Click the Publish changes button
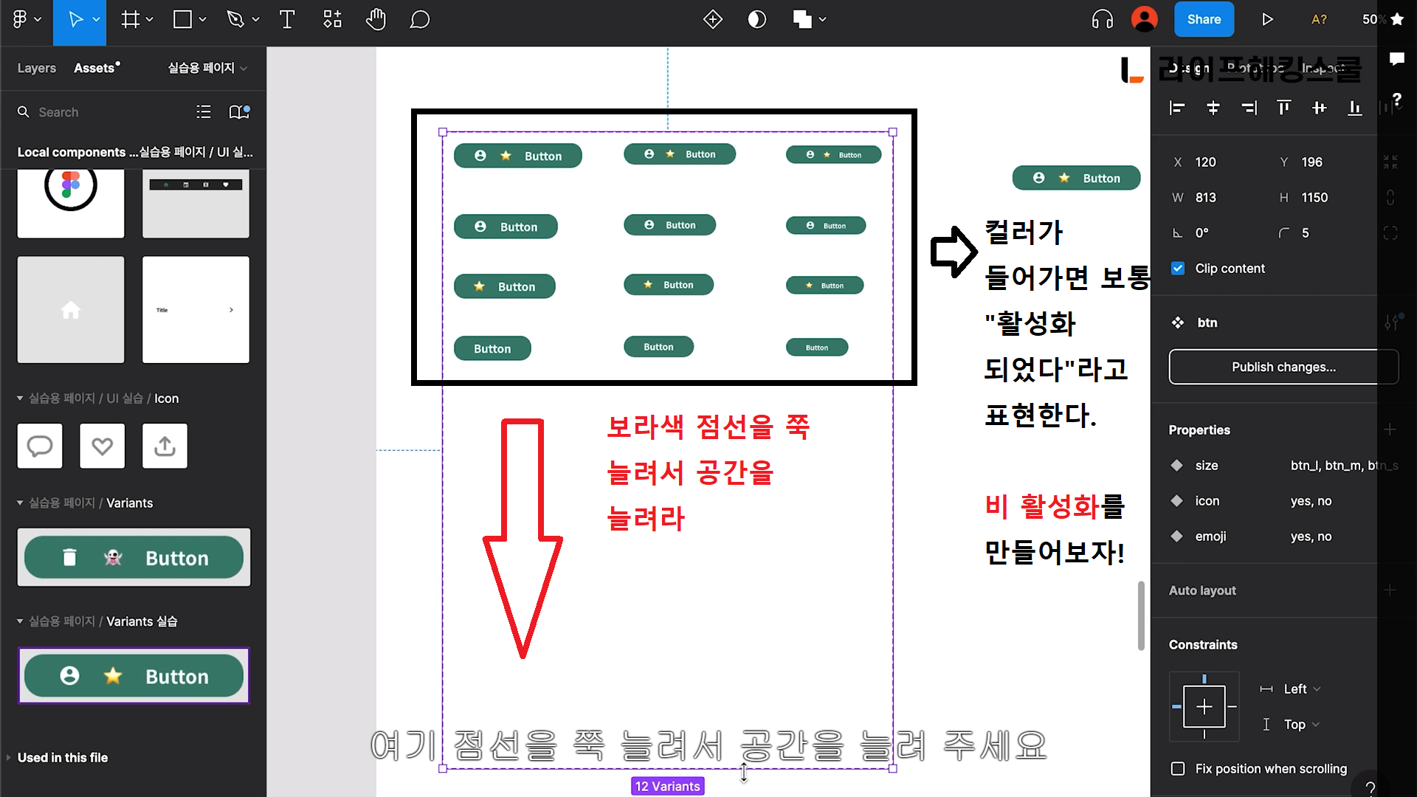Screen dimensions: 1417x797 click(x=1283, y=367)
